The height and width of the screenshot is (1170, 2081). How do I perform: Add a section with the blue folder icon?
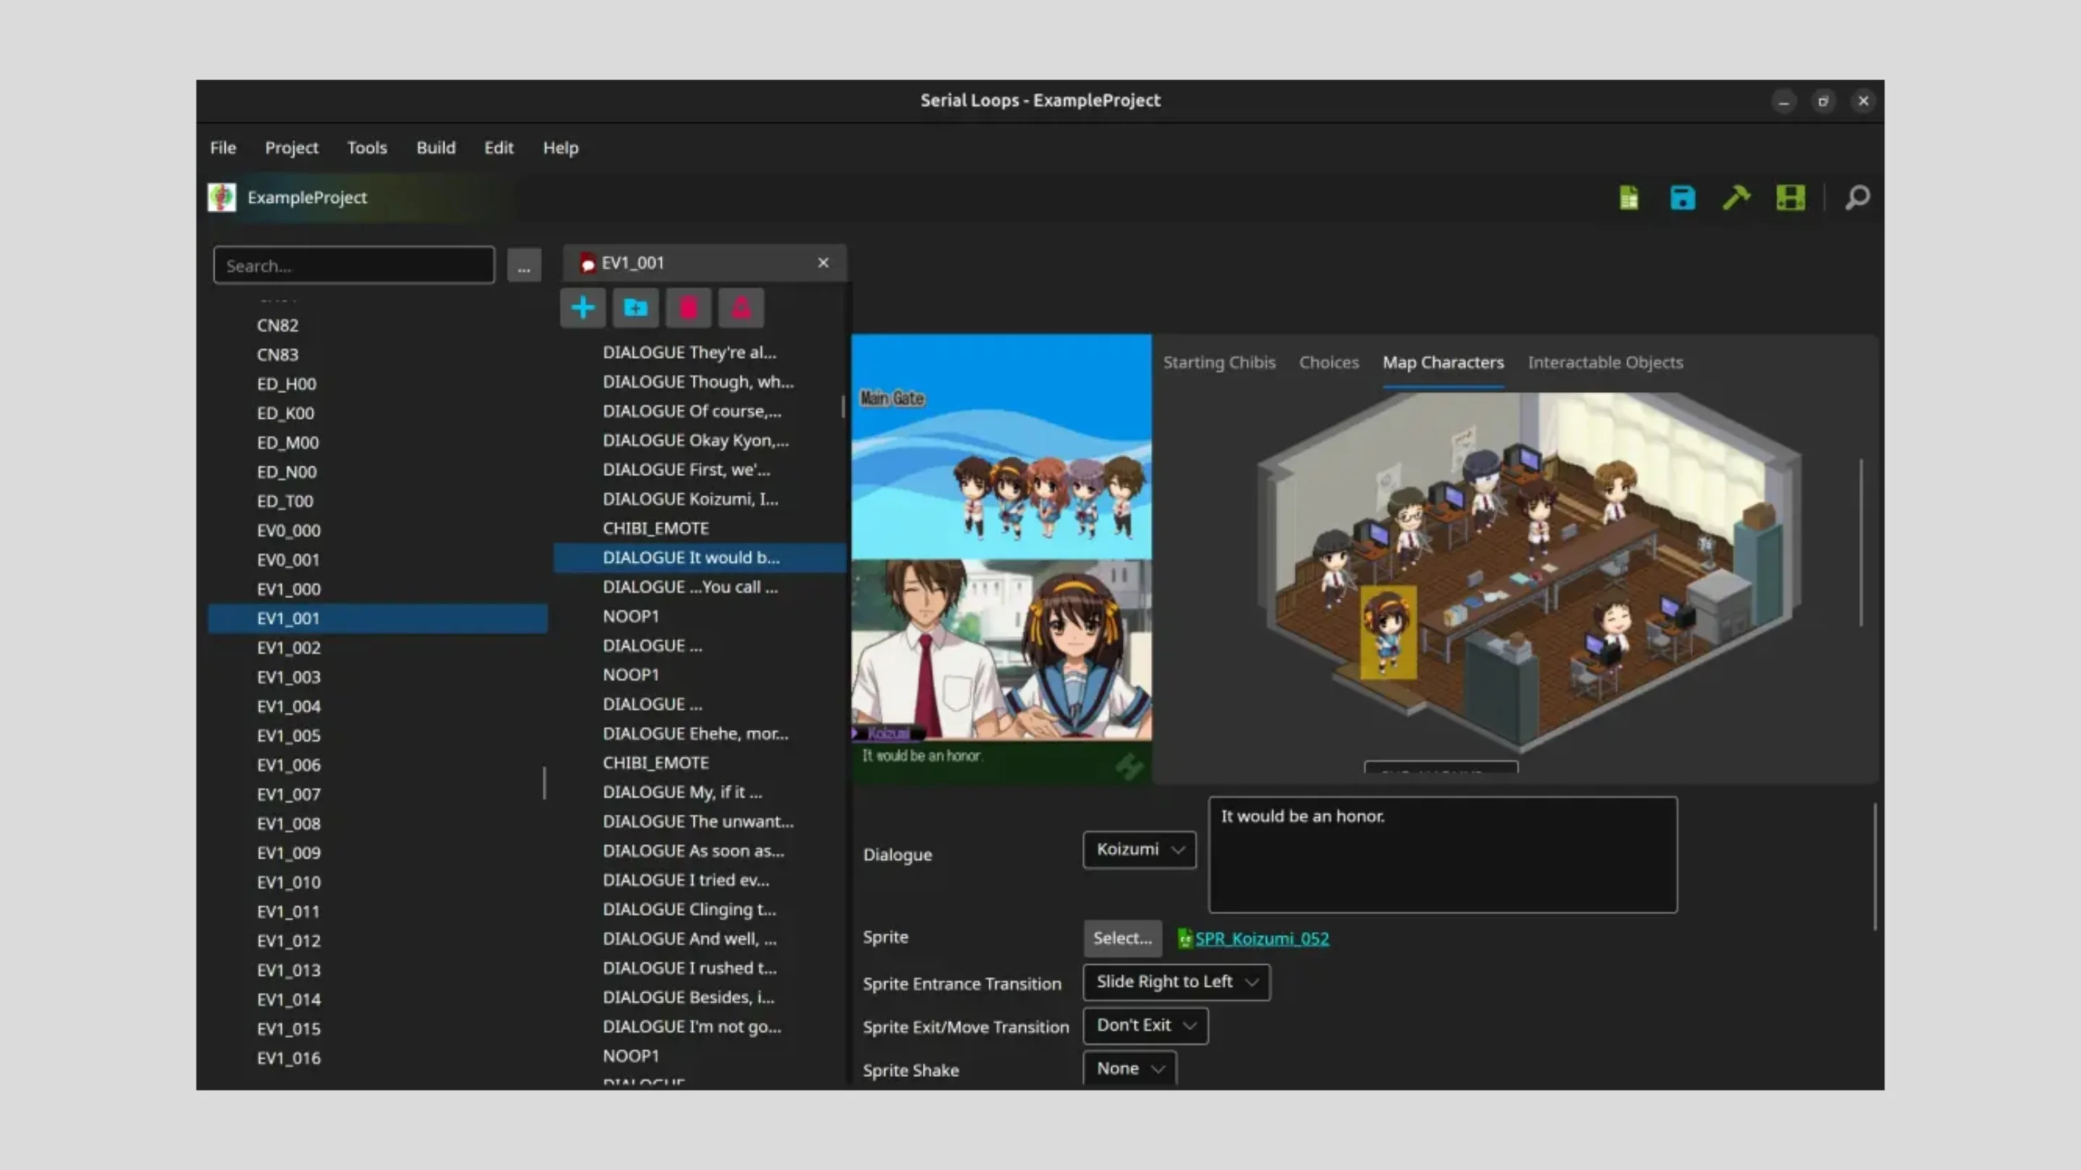pyautogui.click(x=636, y=308)
